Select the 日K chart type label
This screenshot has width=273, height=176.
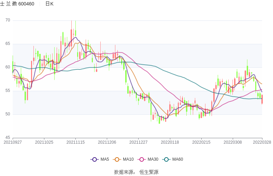click(49, 4)
